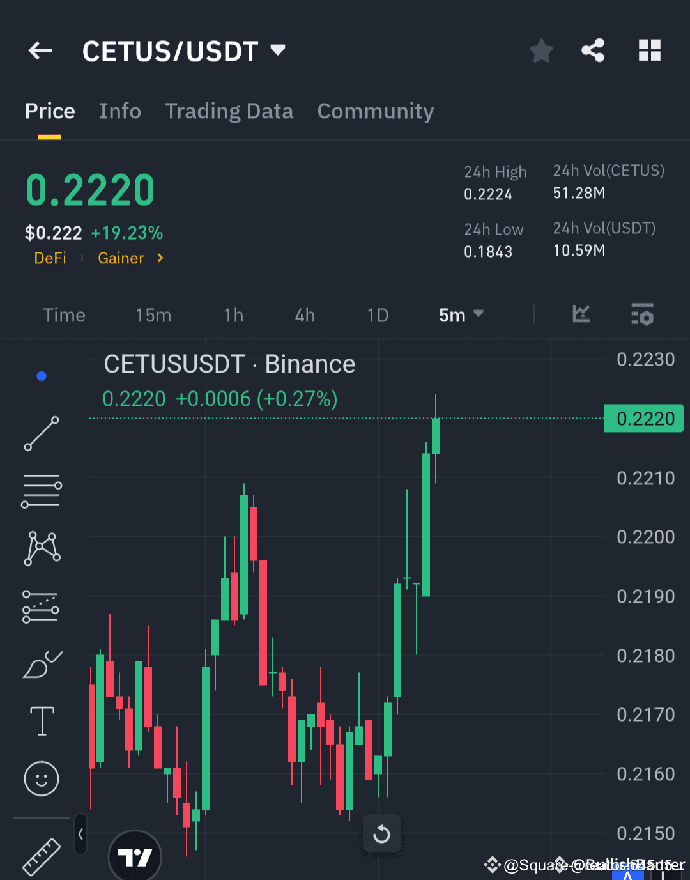The width and height of the screenshot is (690, 880).
Task: Switch to the Trading Data tab
Action: click(229, 111)
